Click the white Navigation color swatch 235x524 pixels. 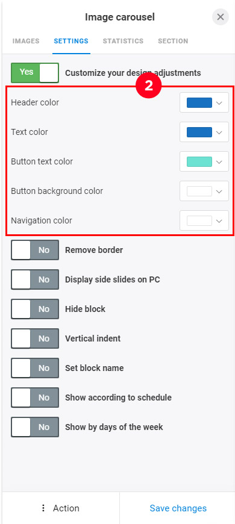199,220
